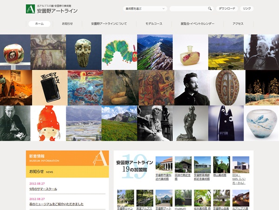Open the 田淵行男記念館 link

[x=183, y=177]
